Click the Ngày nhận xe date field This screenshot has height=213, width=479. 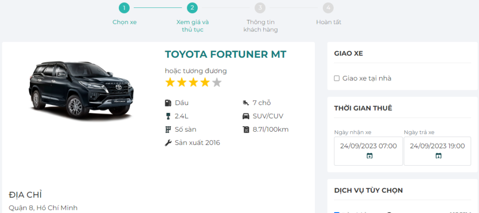click(x=368, y=146)
